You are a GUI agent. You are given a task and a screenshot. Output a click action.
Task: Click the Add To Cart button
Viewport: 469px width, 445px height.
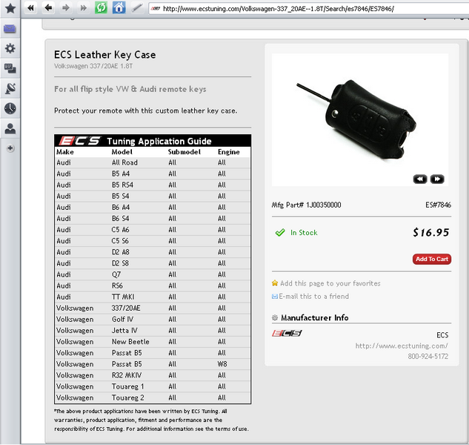pos(432,259)
